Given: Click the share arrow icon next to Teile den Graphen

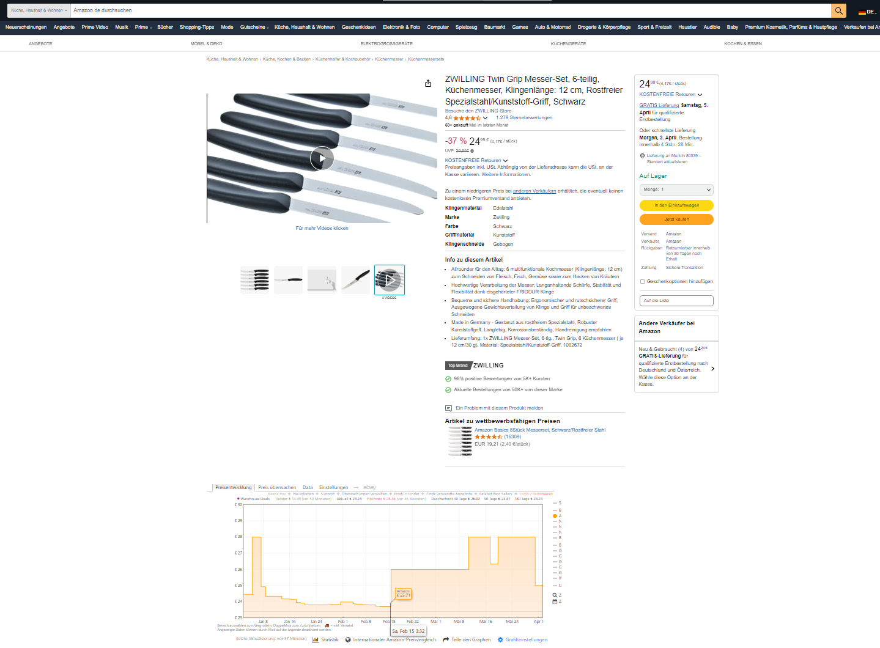Looking at the screenshot, I should pos(446,639).
